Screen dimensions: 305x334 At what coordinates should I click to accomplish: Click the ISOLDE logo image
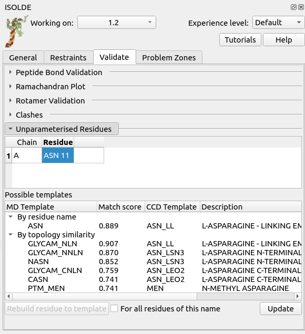point(17,31)
